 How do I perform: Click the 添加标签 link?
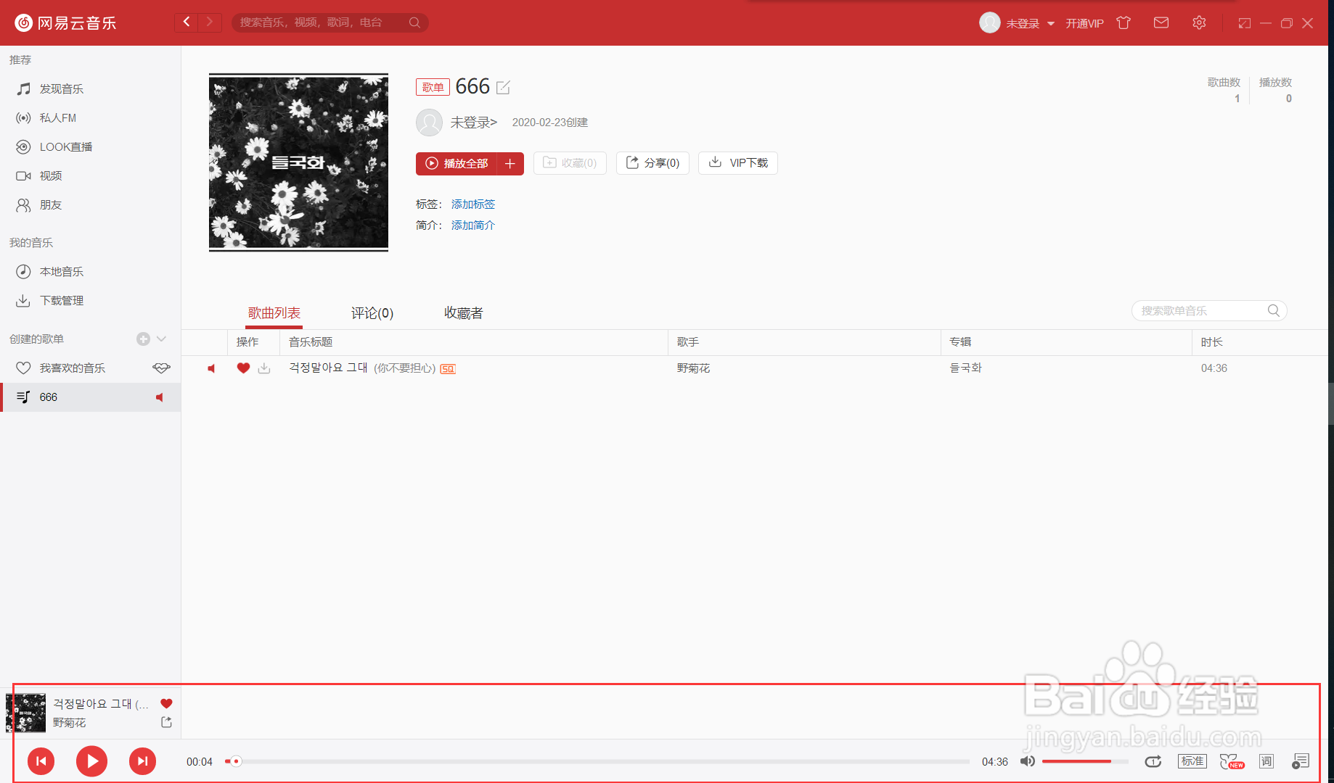click(473, 204)
